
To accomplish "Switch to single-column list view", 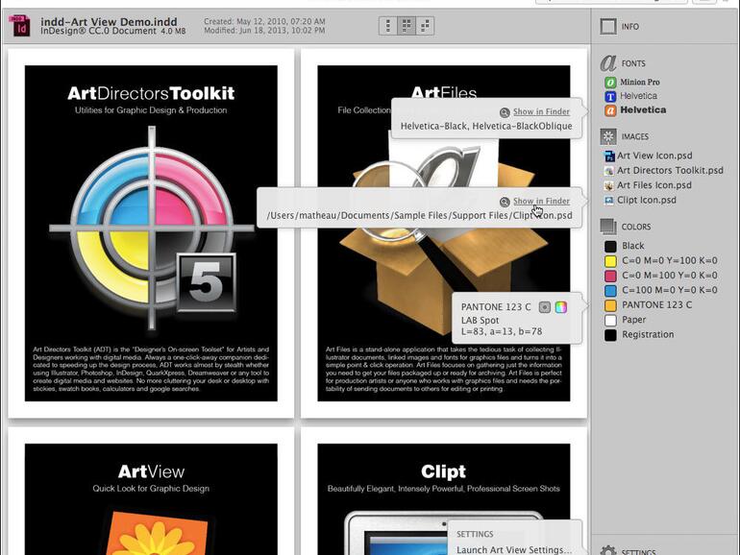I will tap(388, 26).
